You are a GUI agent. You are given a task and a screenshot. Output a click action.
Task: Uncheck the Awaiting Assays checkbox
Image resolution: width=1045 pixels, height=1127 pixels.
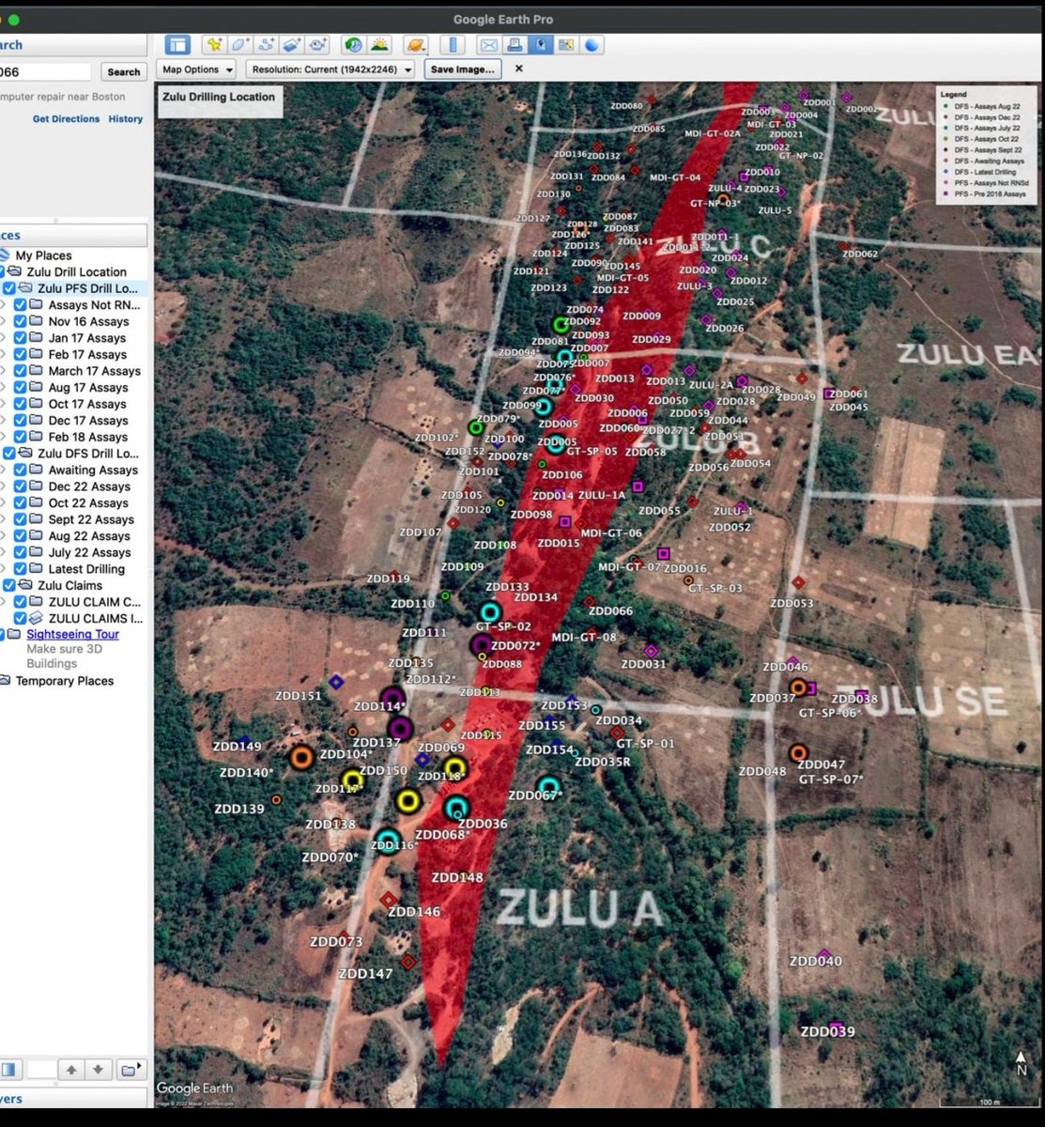click(x=21, y=470)
